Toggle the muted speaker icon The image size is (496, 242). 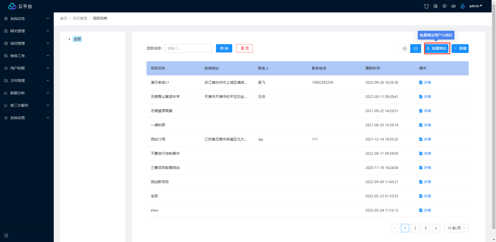(453, 6)
